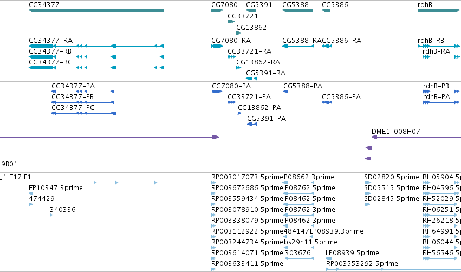Select transcript CG34377-RB

tap(96, 57)
